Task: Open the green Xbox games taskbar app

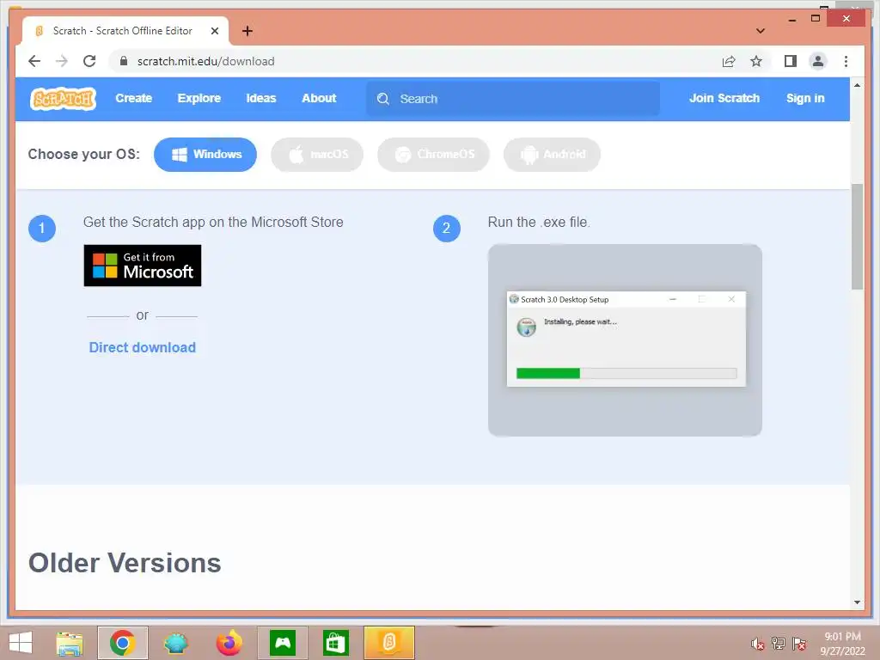Action: 282,643
